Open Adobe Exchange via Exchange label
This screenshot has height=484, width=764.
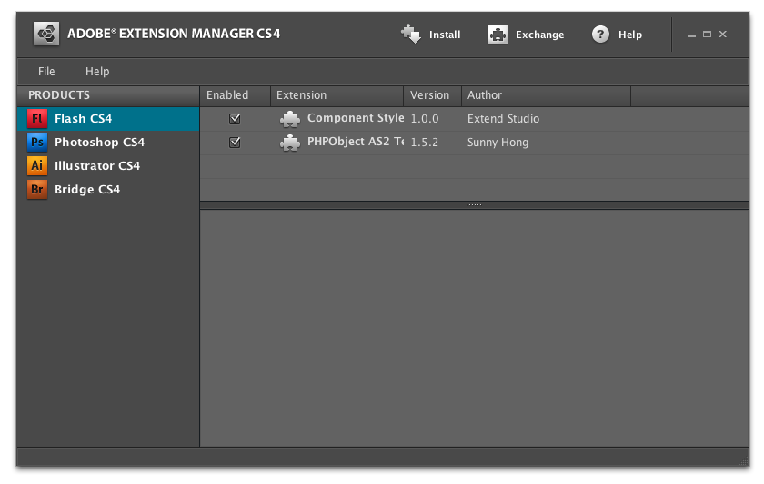(540, 35)
